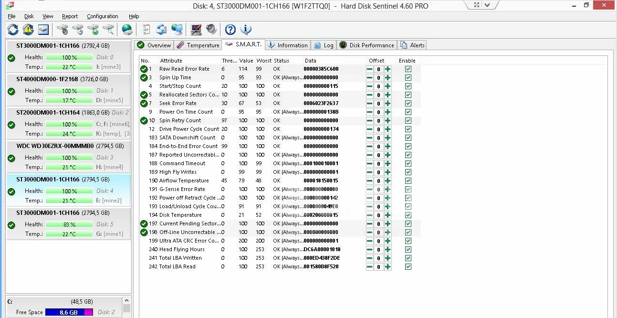Uncheck Enable for Total LBA Read
The width and height of the screenshot is (617, 318).
pyautogui.click(x=408, y=267)
